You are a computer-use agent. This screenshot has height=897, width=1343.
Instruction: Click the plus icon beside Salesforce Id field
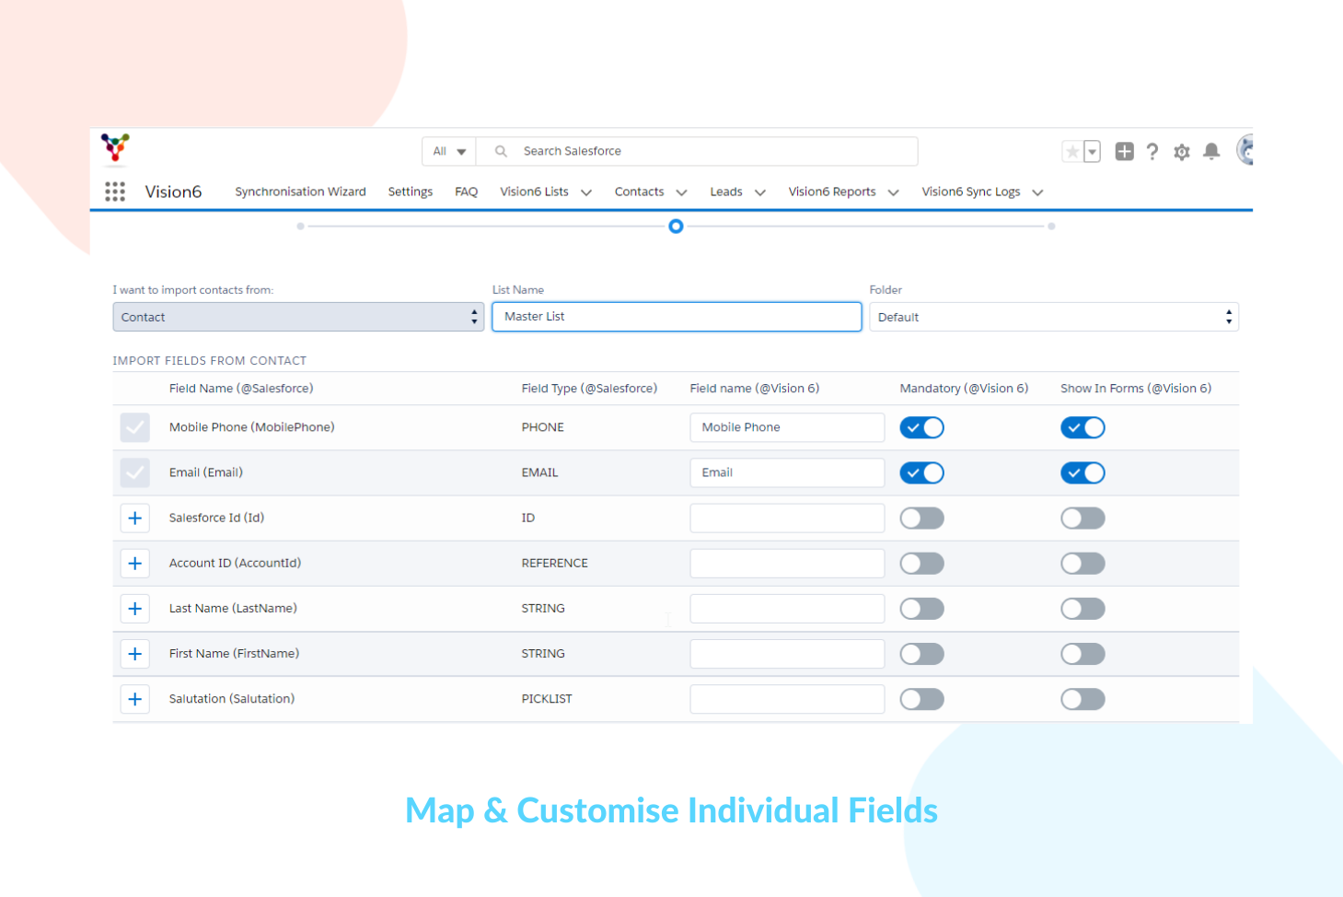(134, 518)
